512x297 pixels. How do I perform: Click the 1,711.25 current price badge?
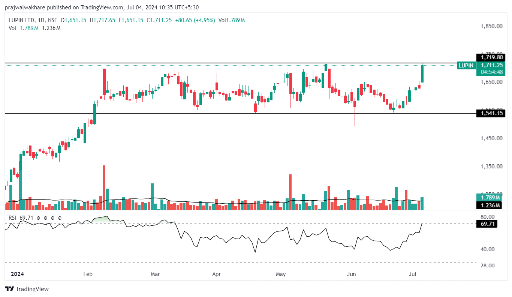click(491, 65)
